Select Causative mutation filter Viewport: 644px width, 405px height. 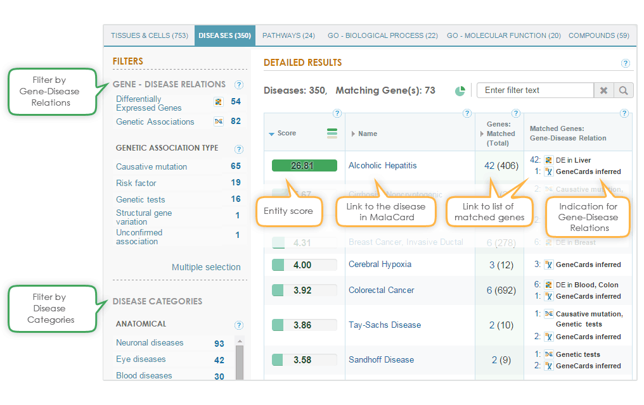(151, 167)
